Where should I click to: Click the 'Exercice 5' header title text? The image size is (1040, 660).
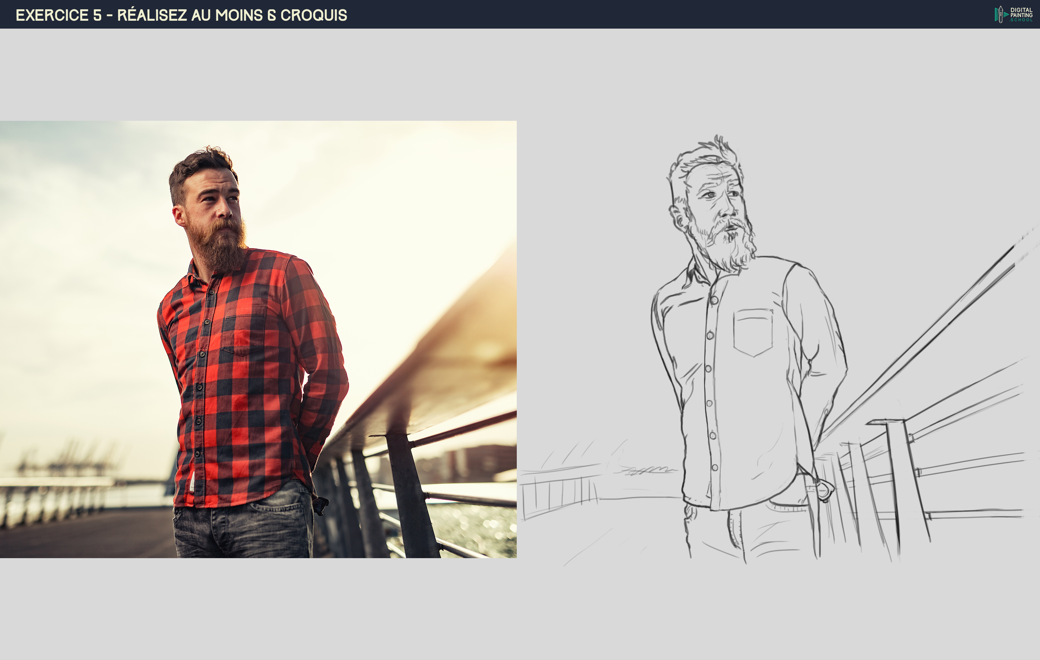coord(59,15)
